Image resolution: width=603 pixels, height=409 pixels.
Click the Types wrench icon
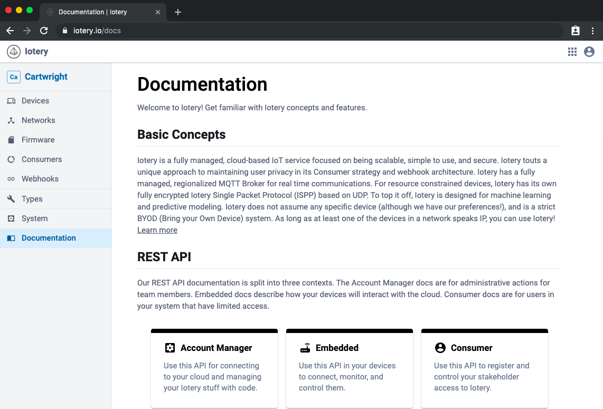tap(11, 199)
